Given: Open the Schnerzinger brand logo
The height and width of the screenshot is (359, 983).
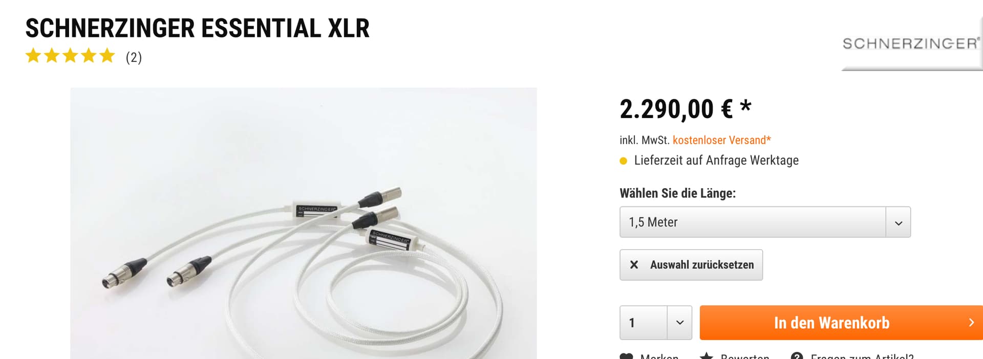Looking at the screenshot, I should [x=912, y=44].
